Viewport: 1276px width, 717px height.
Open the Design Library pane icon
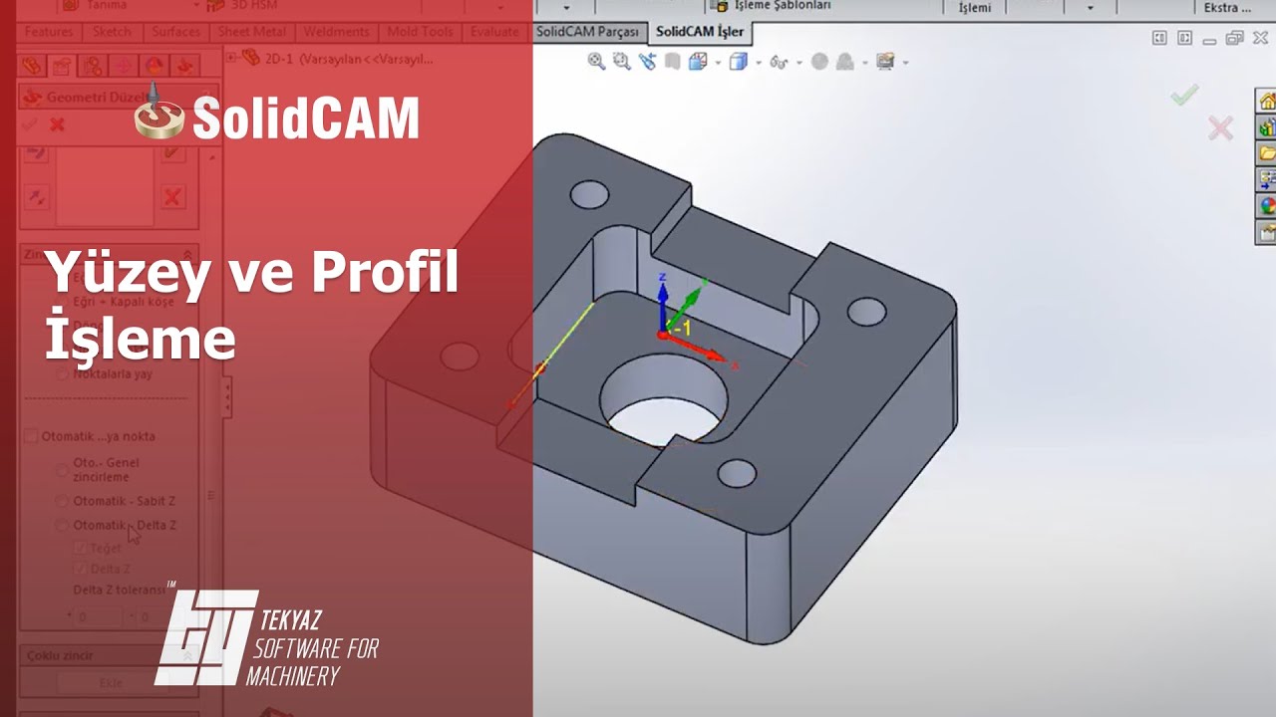pyautogui.click(x=1267, y=127)
